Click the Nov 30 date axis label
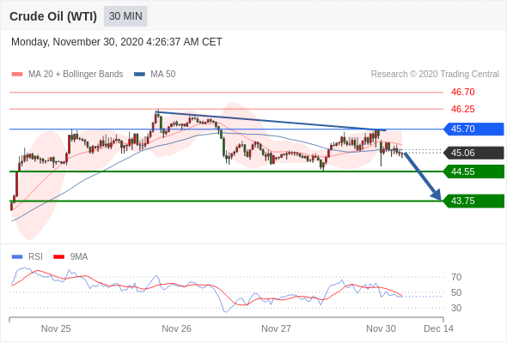This screenshot has height=343, width=507. pyautogui.click(x=381, y=328)
